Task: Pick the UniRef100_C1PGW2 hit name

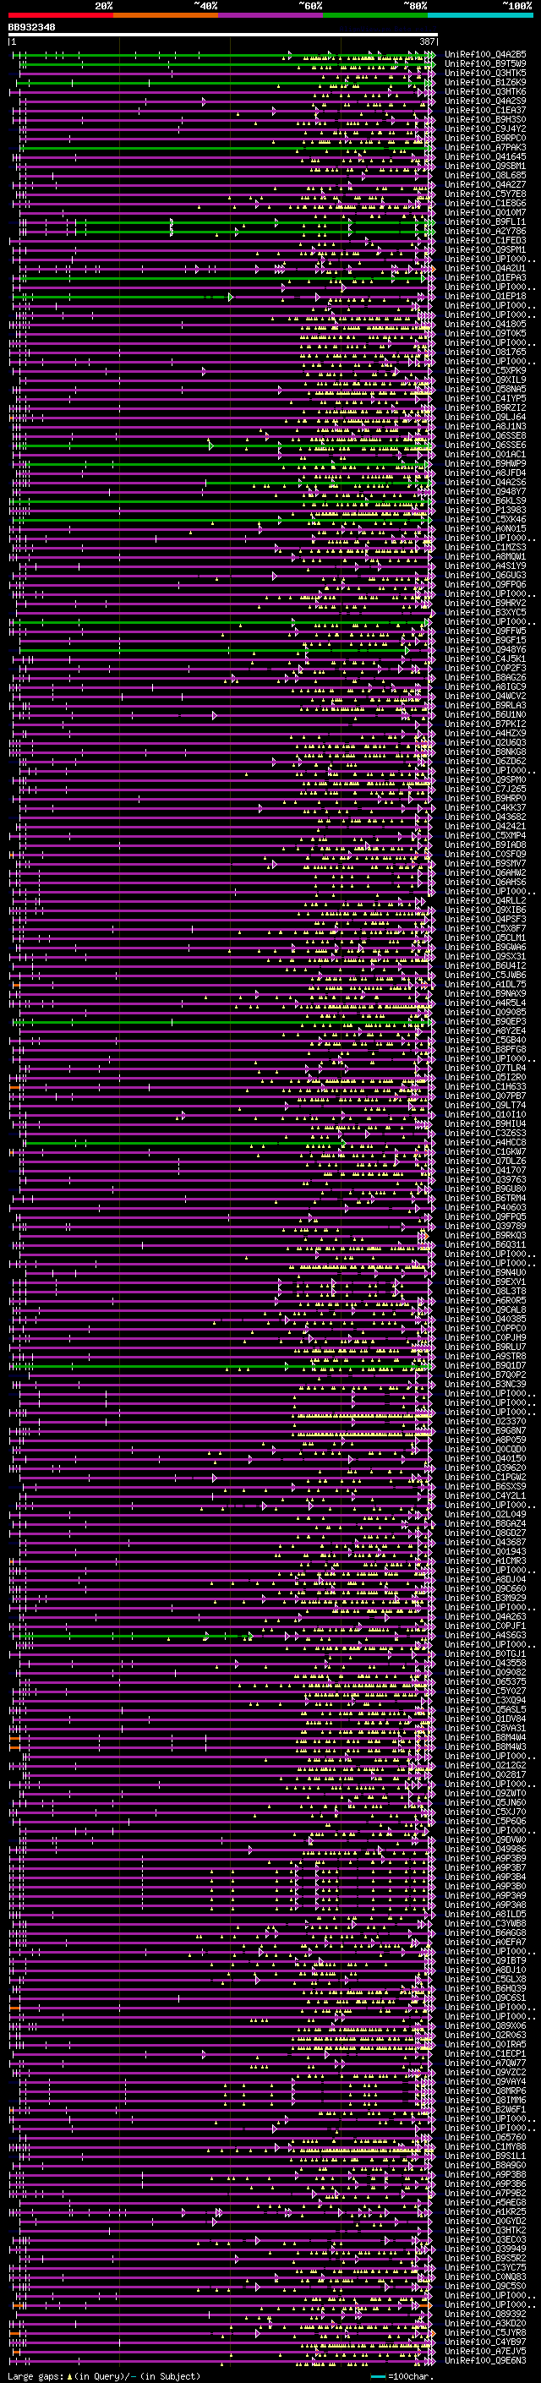Action: 485,1478
